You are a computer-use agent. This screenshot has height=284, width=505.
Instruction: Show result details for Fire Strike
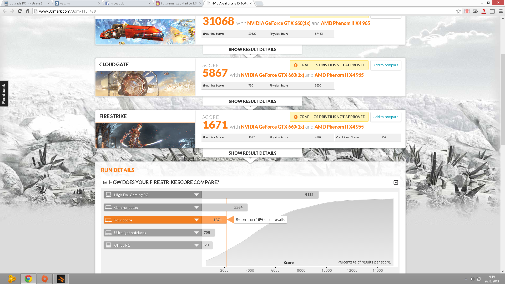pos(252,153)
